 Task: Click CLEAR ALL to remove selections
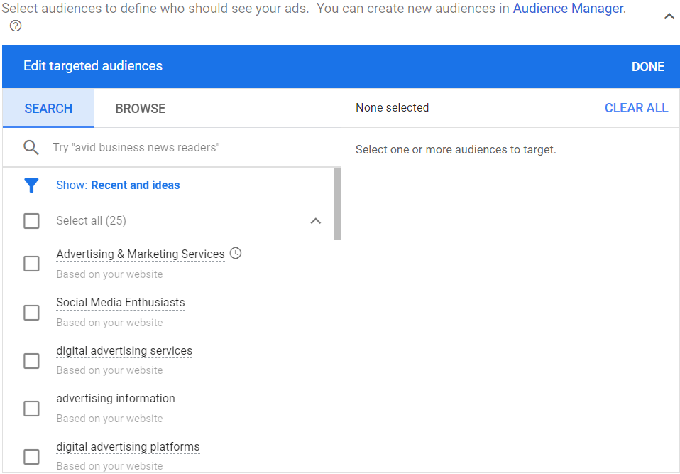click(636, 107)
